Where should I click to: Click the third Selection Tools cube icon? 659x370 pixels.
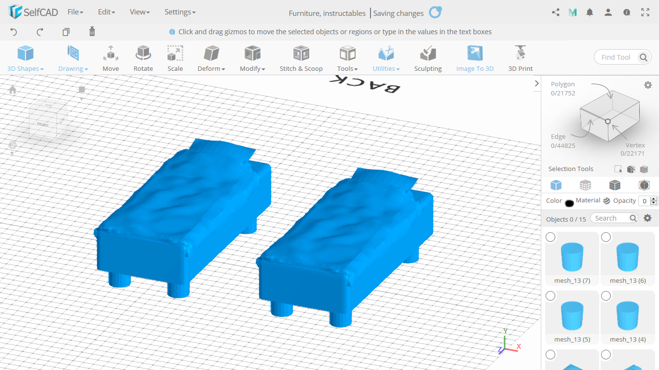click(x=644, y=169)
